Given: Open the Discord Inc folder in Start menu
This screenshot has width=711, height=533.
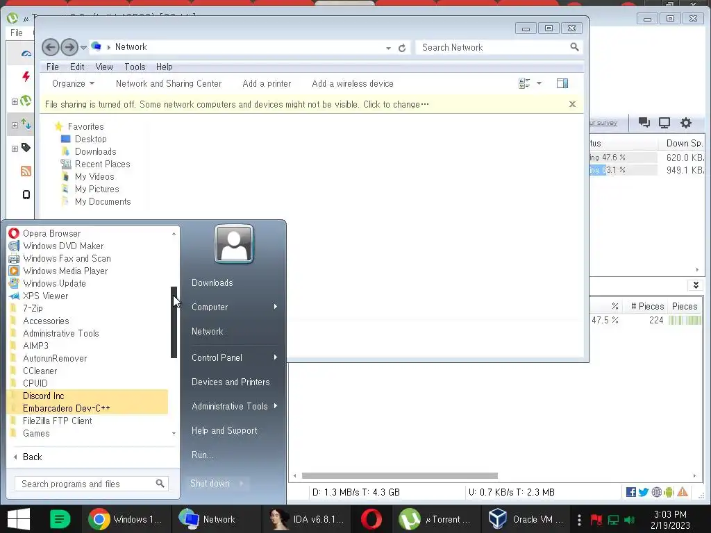Looking at the screenshot, I should click(x=87, y=396).
